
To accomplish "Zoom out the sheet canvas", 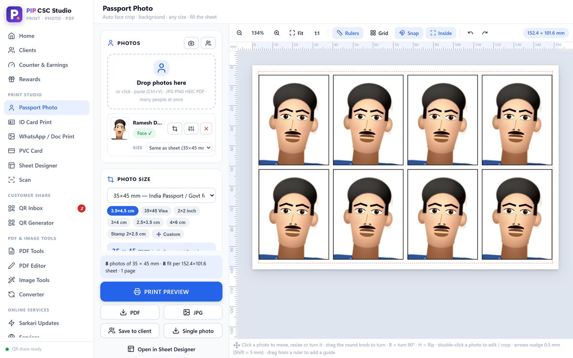I will coord(240,33).
